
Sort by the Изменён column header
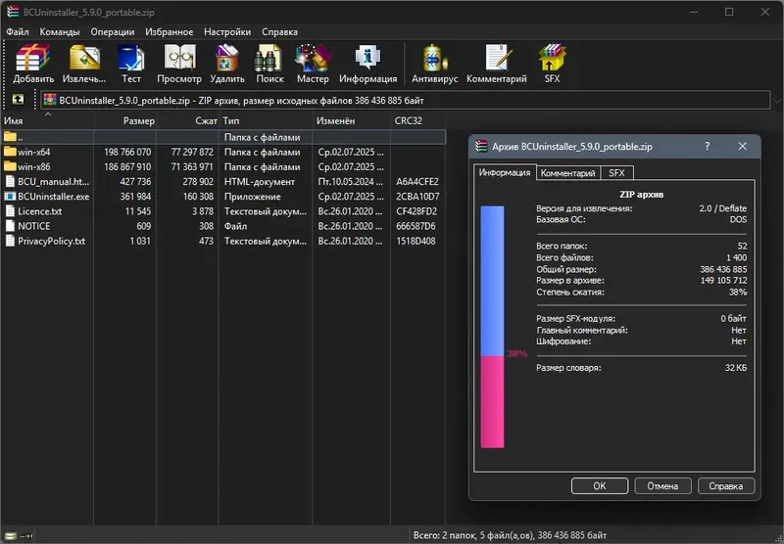tap(352, 120)
